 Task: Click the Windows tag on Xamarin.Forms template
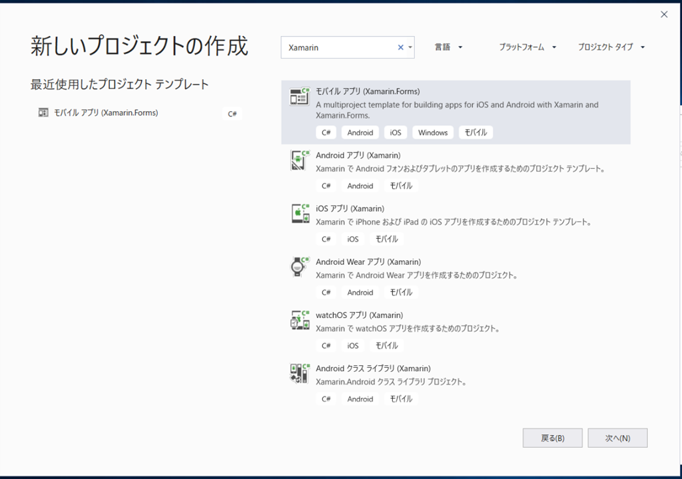(433, 132)
